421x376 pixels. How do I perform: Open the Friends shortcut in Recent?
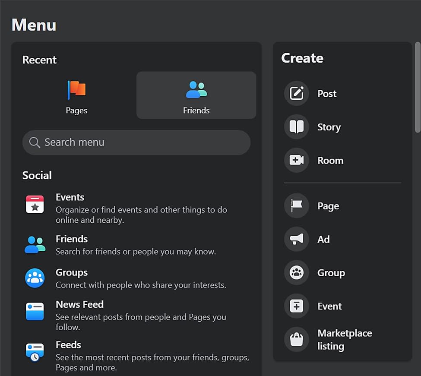(x=196, y=95)
